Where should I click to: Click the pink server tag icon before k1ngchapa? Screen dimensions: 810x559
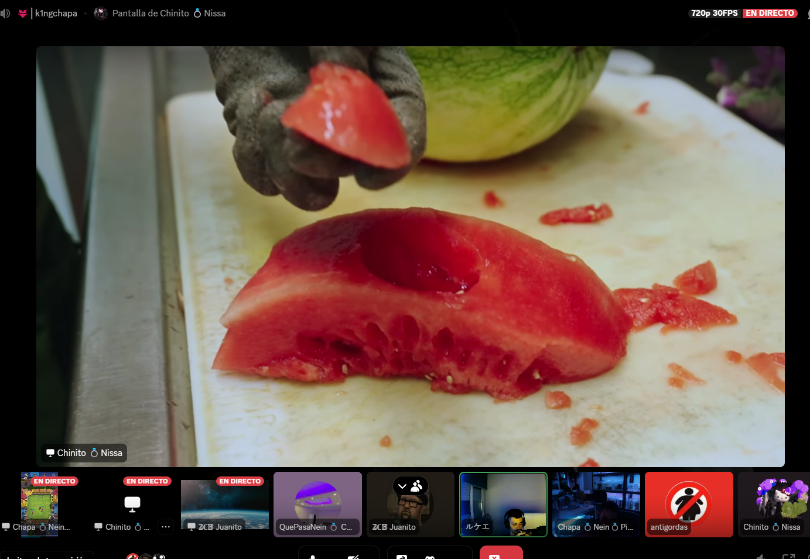click(23, 13)
